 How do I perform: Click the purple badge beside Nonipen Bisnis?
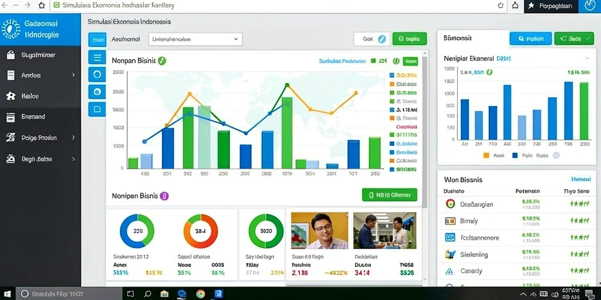tap(164, 196)
